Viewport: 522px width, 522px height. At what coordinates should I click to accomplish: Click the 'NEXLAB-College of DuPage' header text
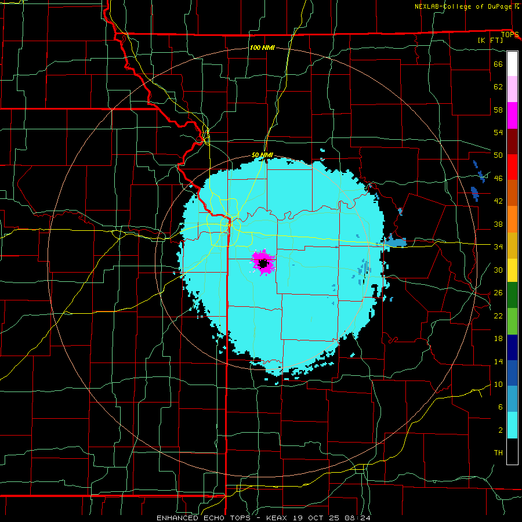(x=463, y=6)
